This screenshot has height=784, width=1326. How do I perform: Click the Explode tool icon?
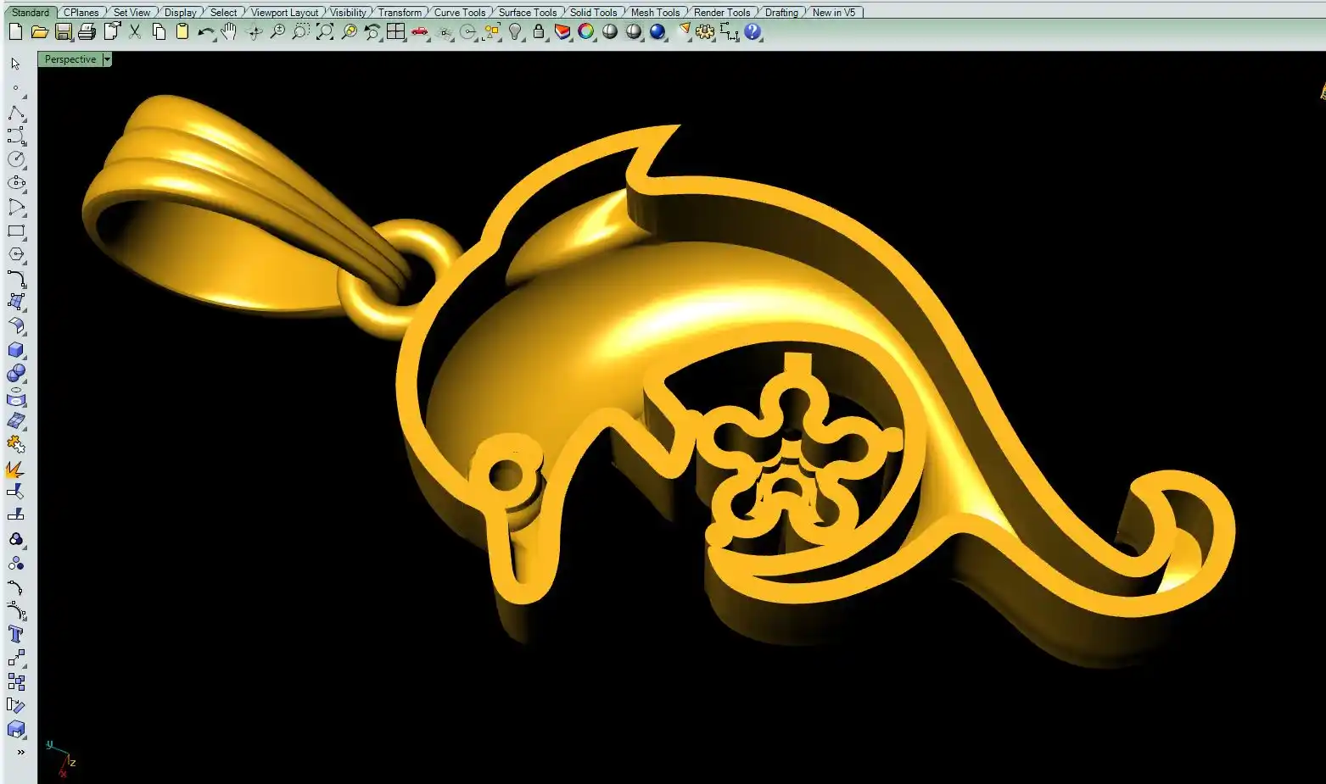click(15, 469)
